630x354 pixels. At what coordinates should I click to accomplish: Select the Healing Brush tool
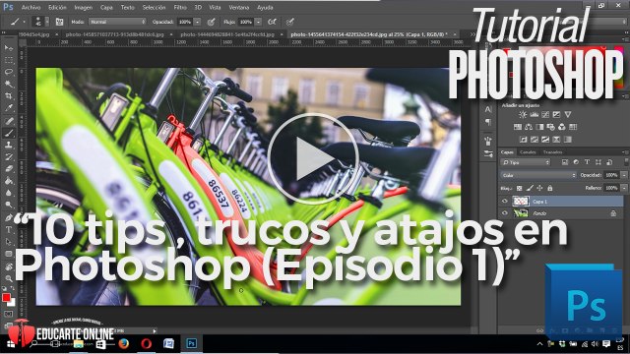[x=9, y=120]
